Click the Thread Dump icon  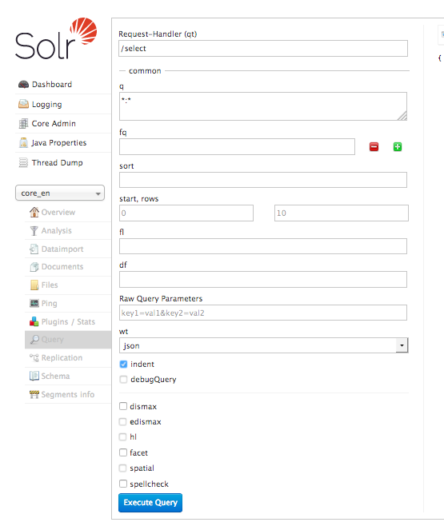click(23, 162)
